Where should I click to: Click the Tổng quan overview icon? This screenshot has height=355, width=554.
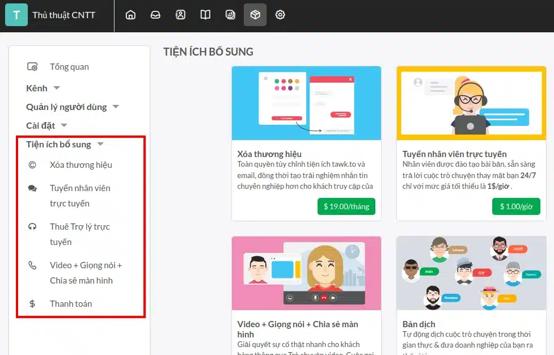(32, 66)
